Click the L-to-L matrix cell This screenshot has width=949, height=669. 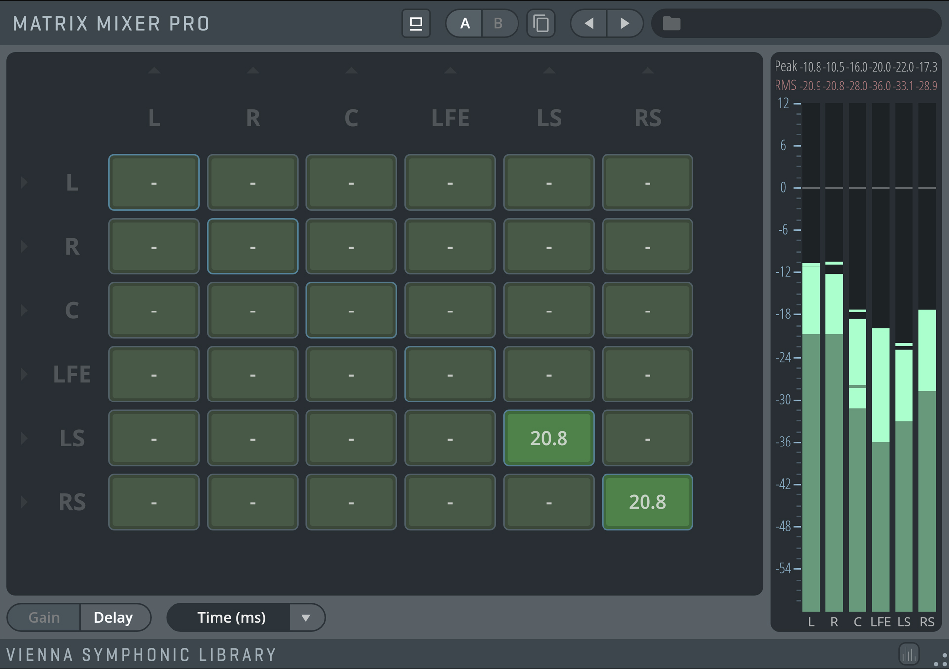[154, 182]
